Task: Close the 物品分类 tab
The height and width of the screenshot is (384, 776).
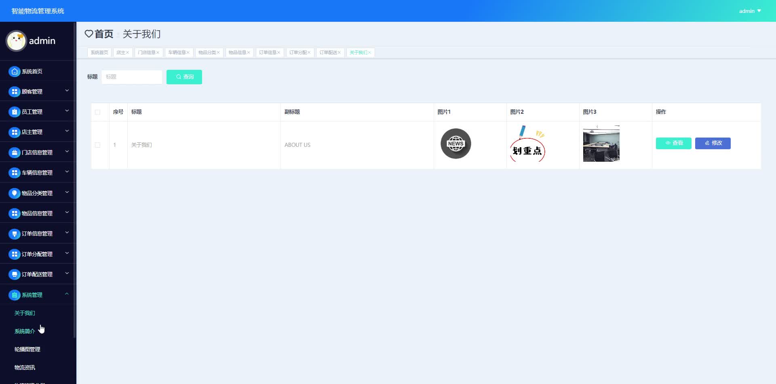Action: click(218, 52)
